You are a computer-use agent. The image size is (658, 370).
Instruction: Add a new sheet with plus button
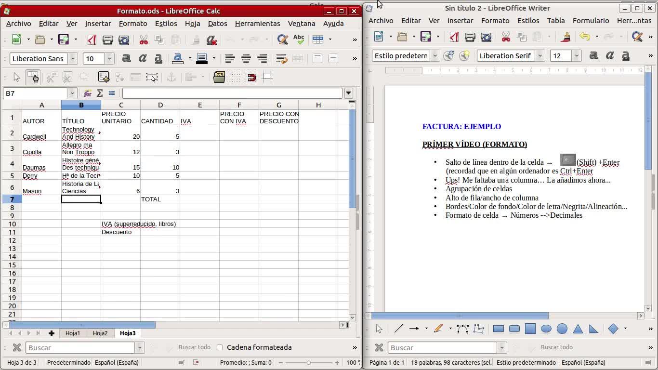[x=51, y=333]
